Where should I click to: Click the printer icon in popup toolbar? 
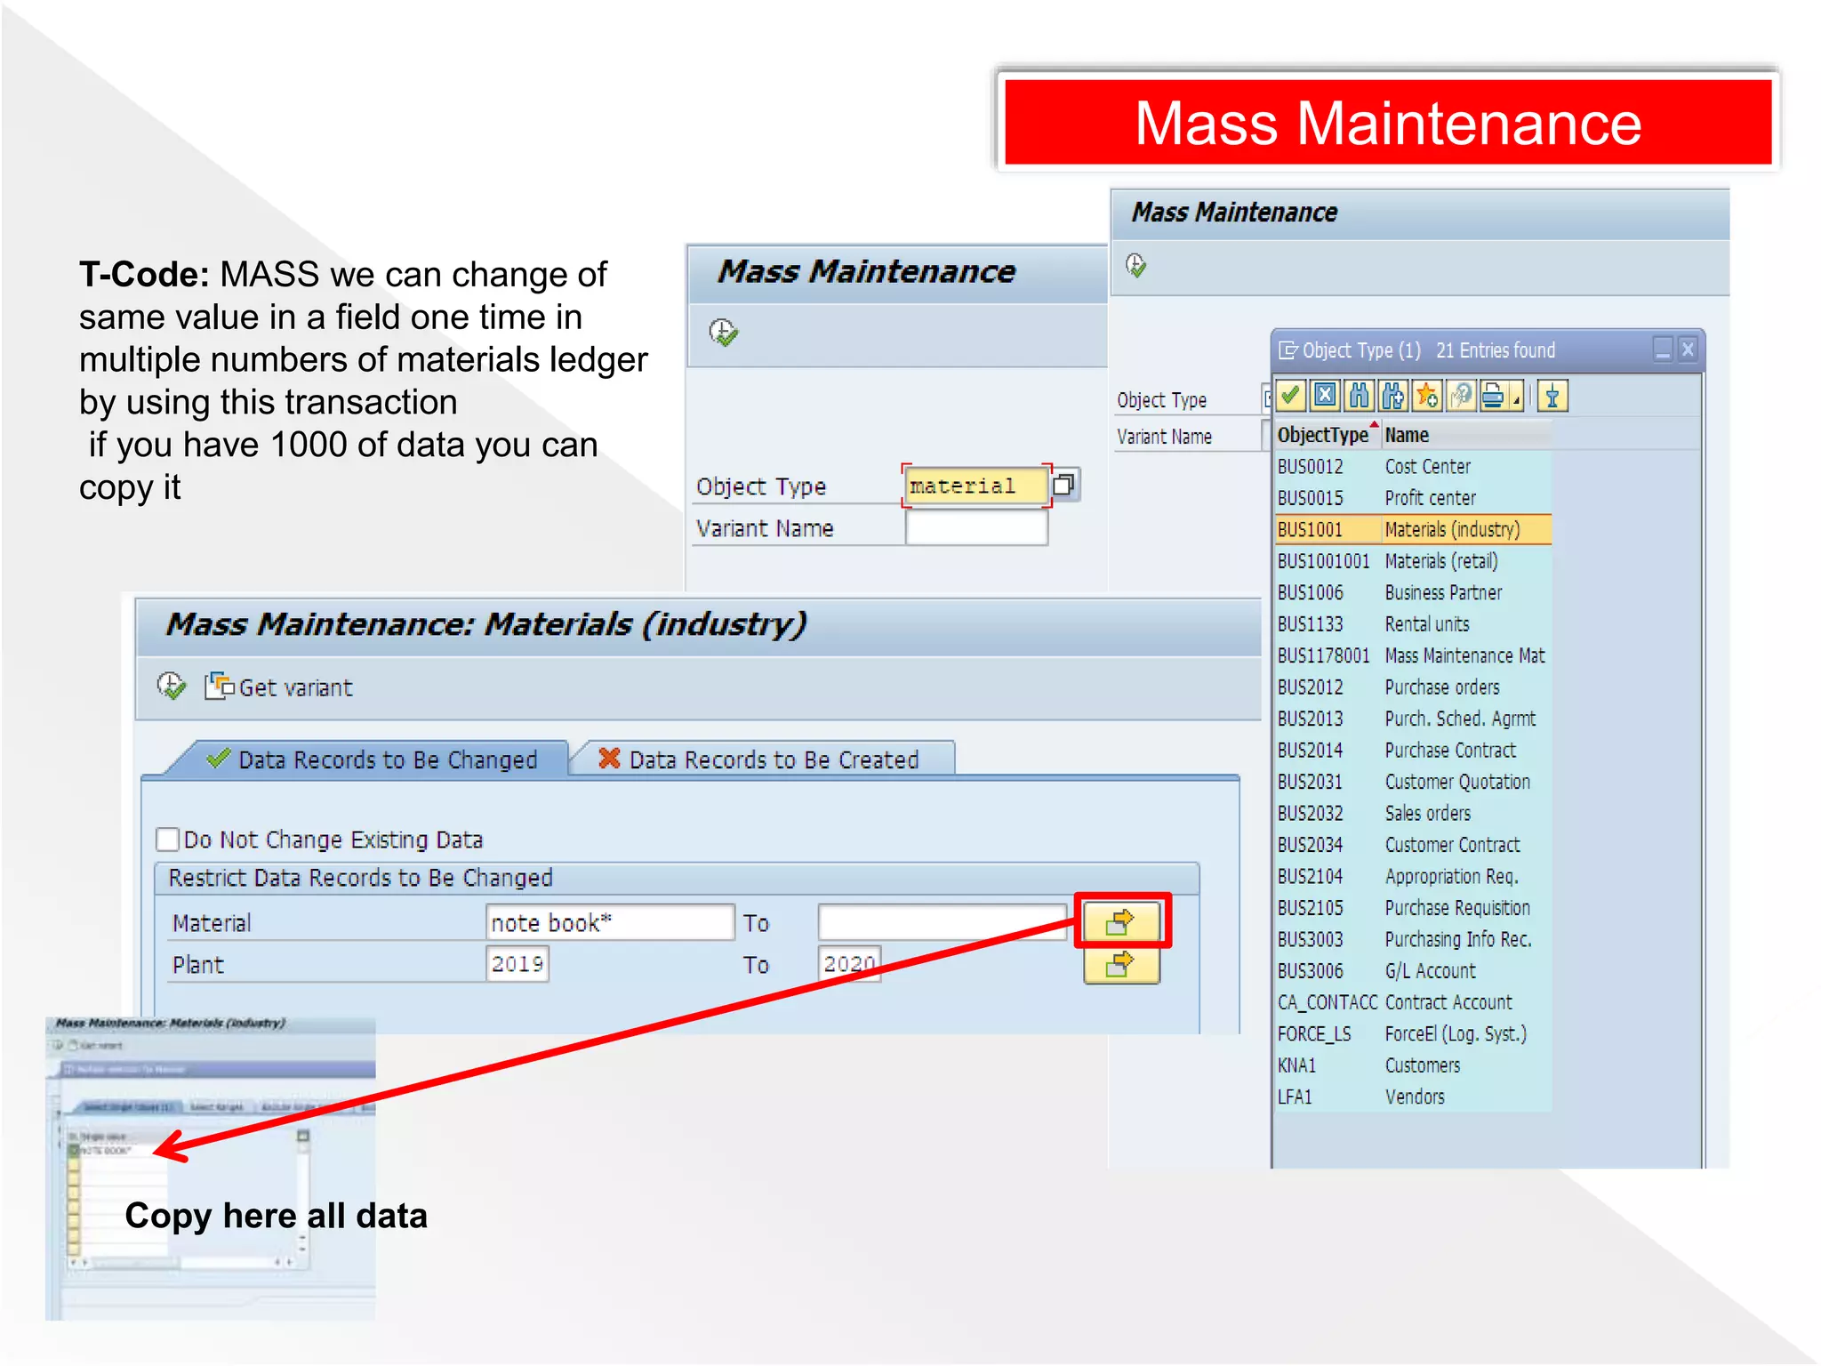(1494, 395)
